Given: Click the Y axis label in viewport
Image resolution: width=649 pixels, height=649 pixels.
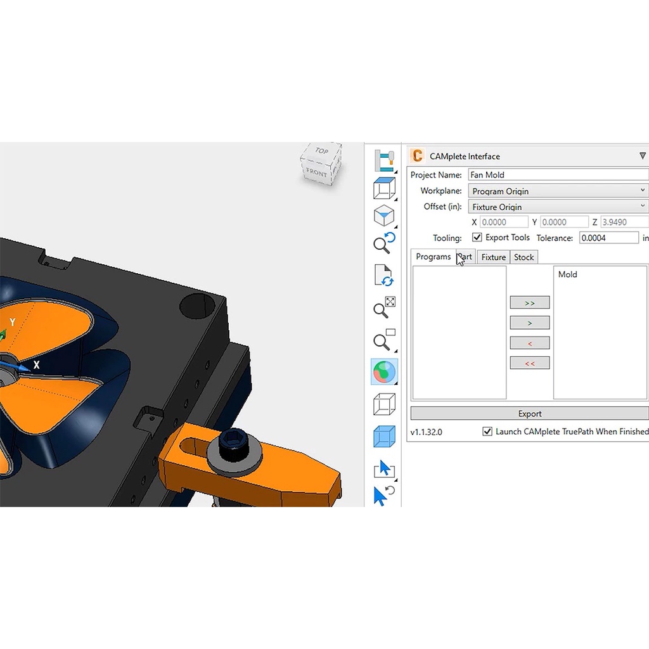Looking at the screenshot, I should (13, 322).
